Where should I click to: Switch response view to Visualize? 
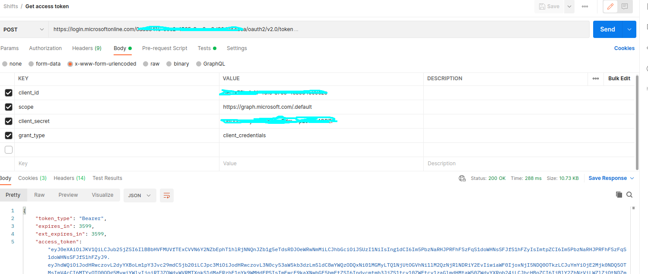[102, 195]
